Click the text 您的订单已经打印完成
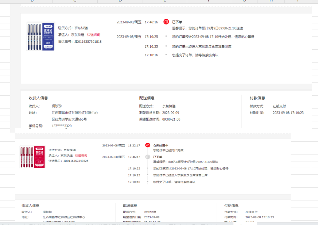 pos(168,150)
